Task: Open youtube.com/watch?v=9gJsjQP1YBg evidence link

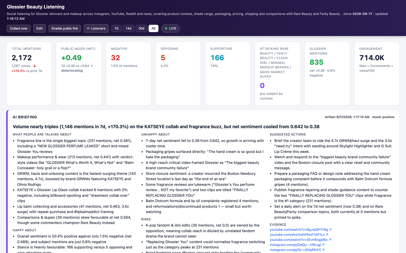Action: (x=301, y=229)
